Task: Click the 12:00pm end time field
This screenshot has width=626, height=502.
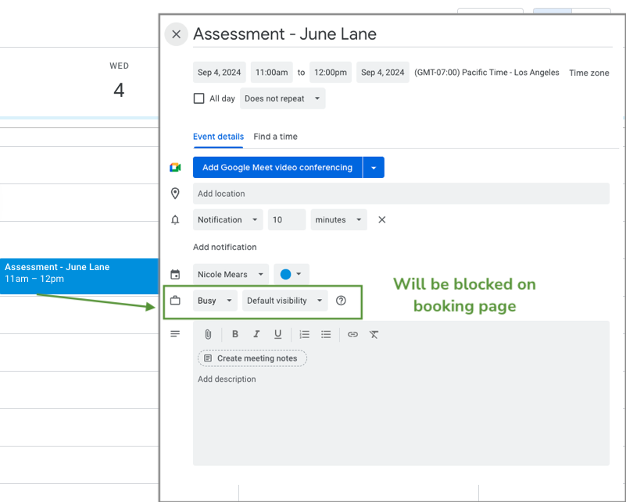Action: 331,72
